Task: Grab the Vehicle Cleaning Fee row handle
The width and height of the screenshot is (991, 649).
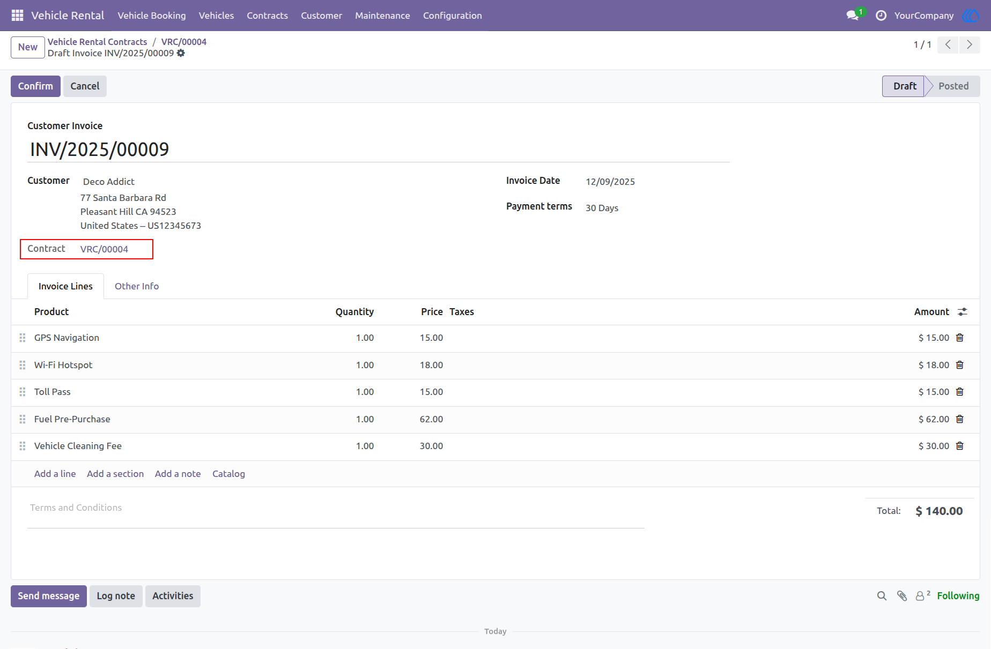Action: (x=23, y=446)
